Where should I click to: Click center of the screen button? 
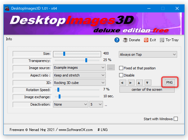pyautogui.click(x=147, y=90)
